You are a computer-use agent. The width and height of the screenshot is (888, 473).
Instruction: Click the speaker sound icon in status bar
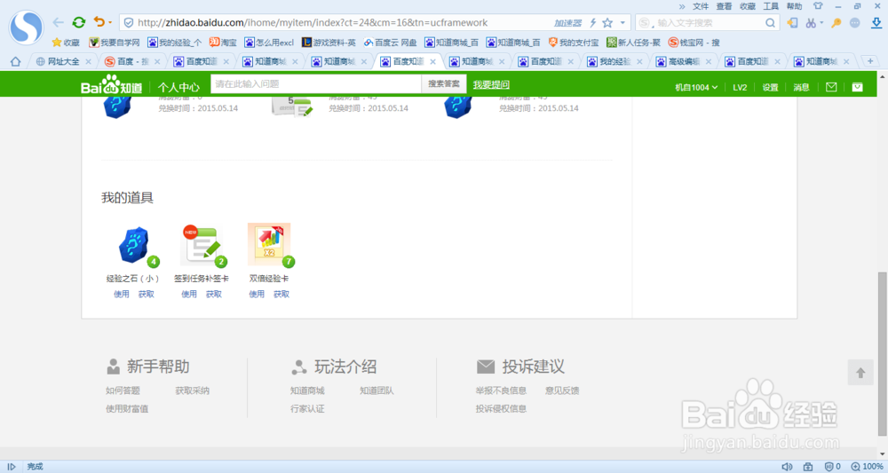point(787,467)
